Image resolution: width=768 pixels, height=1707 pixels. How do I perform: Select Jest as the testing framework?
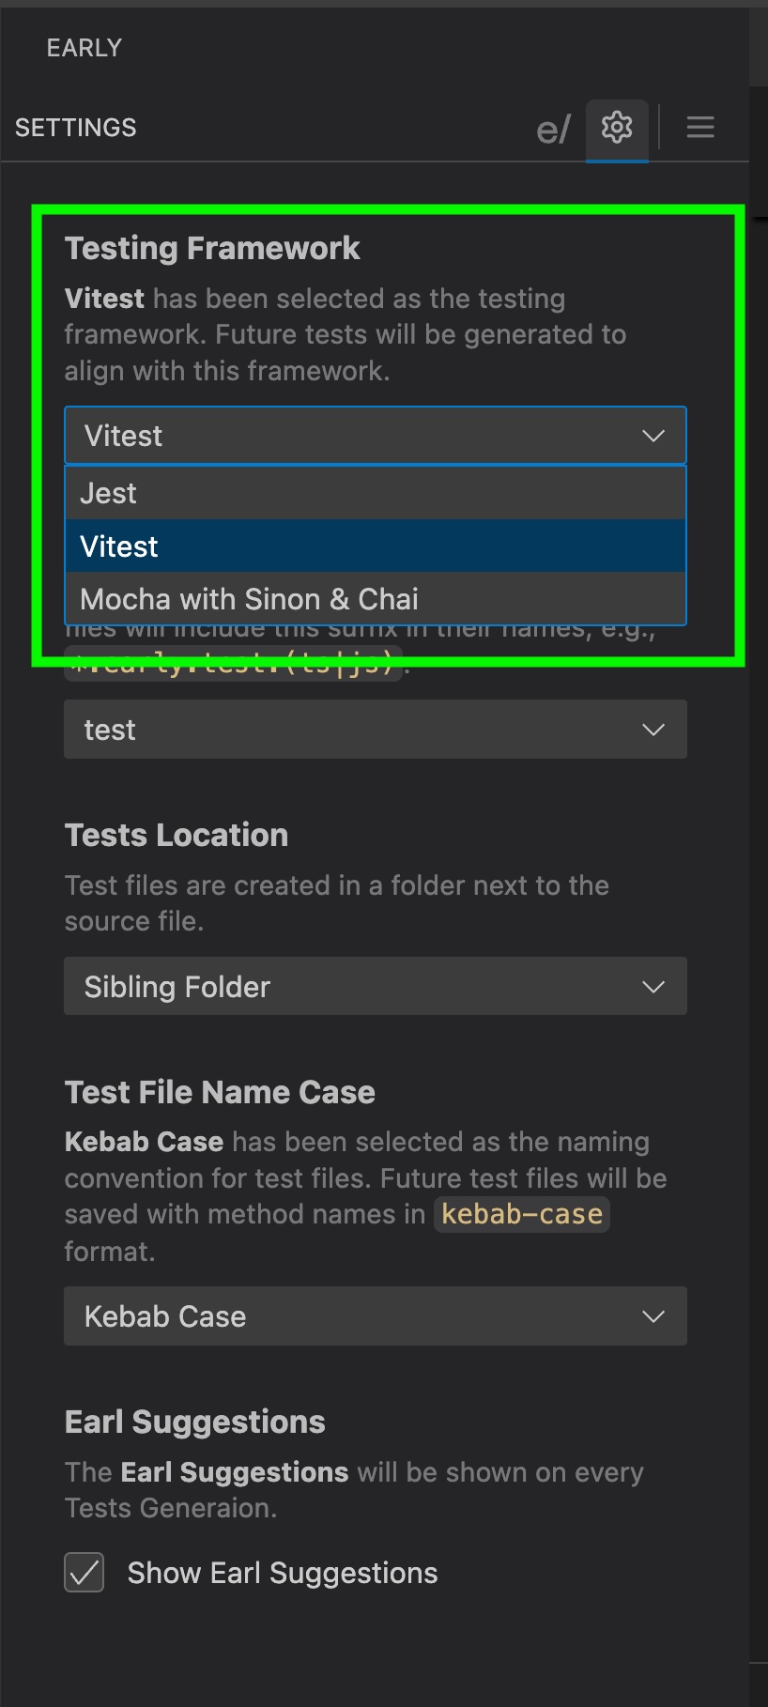click(376, 492)
